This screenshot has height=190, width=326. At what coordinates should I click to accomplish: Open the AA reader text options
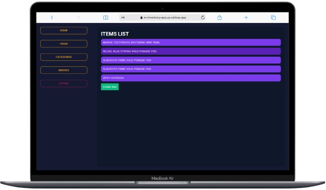pos(123,17)
